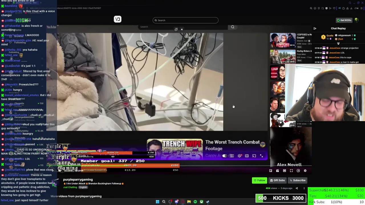Click the Subscribe button
The width and height of the screenshot is (365, 205).
pos(297,180)
